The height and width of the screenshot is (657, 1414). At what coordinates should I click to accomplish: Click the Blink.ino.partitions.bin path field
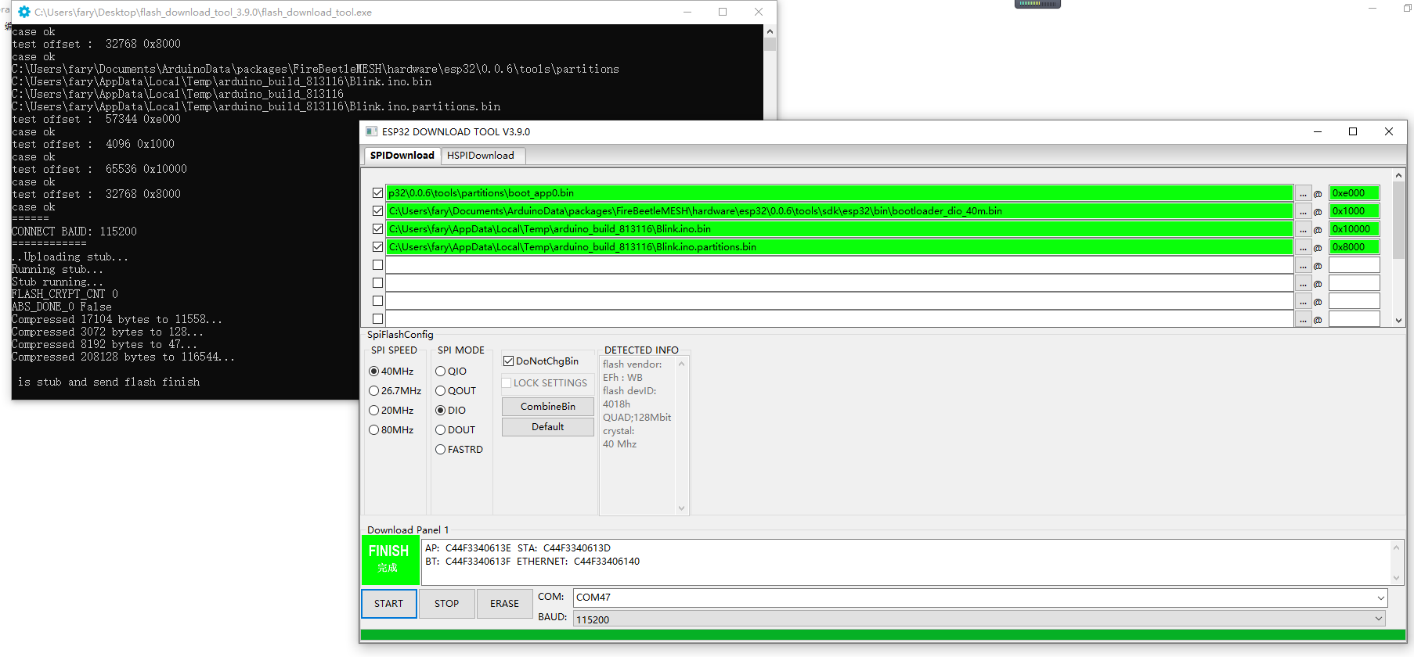click(x=839, y=247)
